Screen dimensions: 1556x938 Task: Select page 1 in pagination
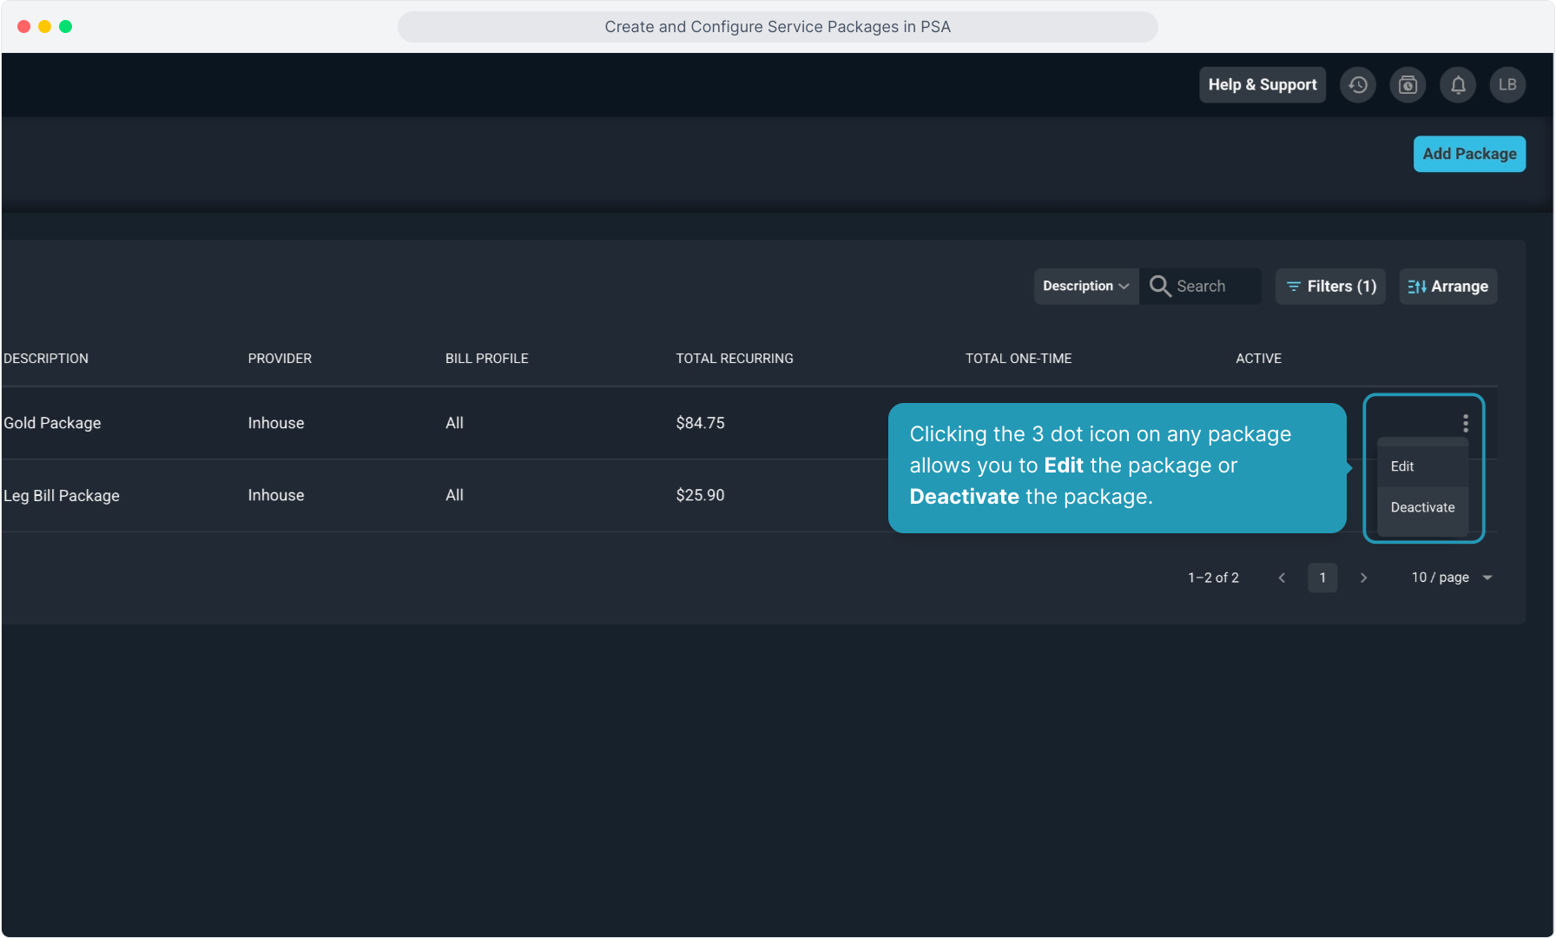1322,578
